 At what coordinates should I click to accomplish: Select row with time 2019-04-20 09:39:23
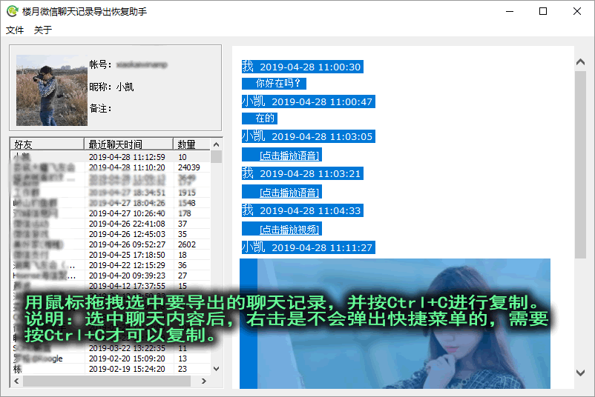tap(110, 276)
